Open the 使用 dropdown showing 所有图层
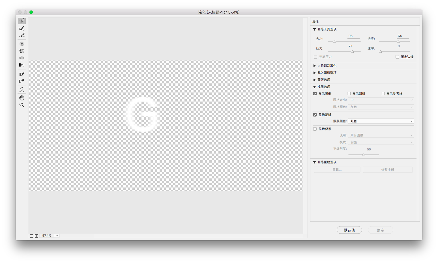This screenshot has width=438, height=263. click(381, 135)
